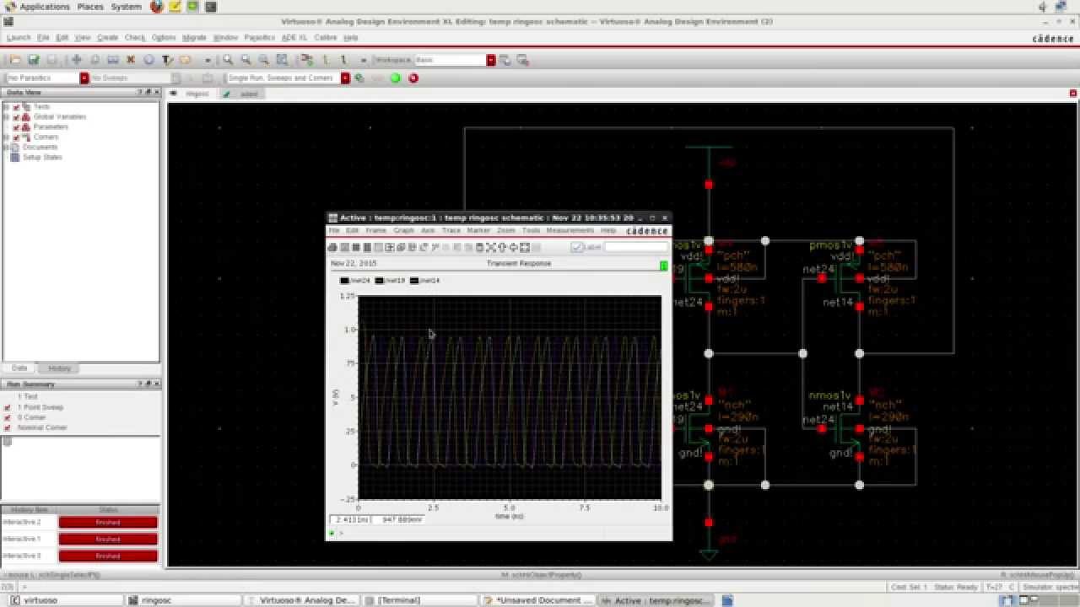Image resolution: width=1080 pixels, height=607 pixels.
Task: Expand the Tests tree node
Action: [6, 107]
